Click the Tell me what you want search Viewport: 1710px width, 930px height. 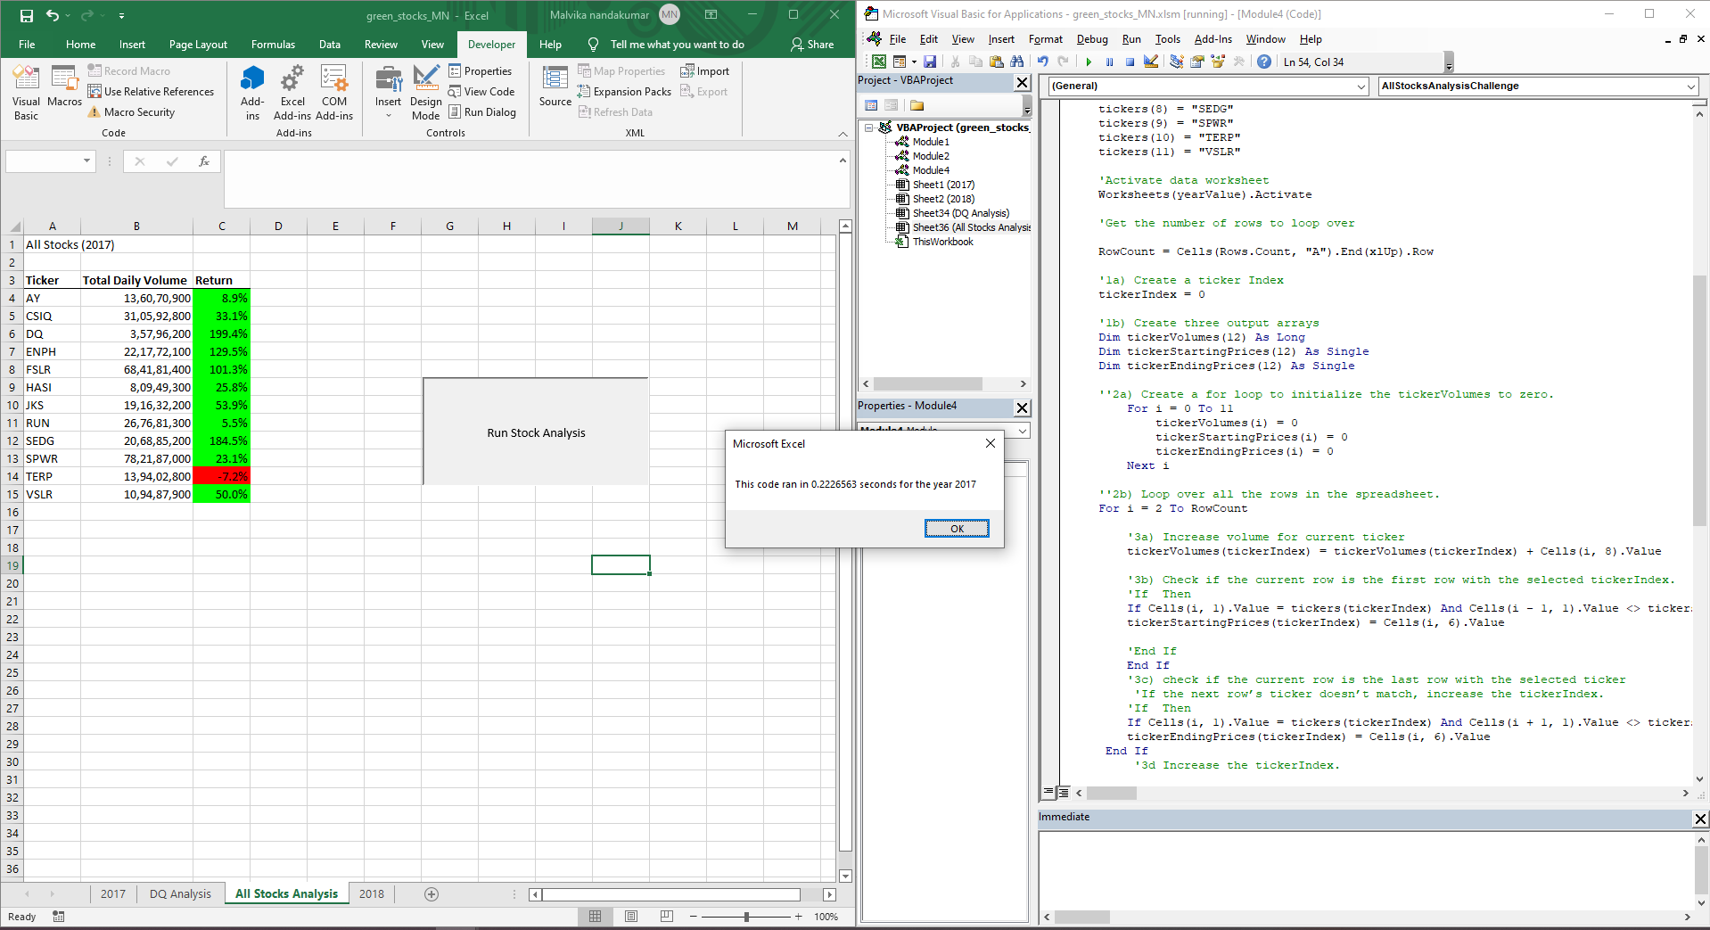point(677,45)
